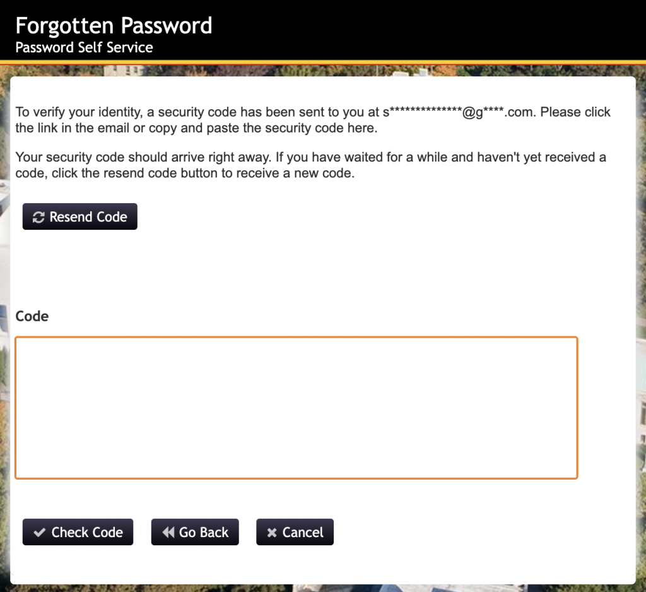646x592 pixels.
Task: Click the checkmark icon on Check Code
Action: (40, 533)
